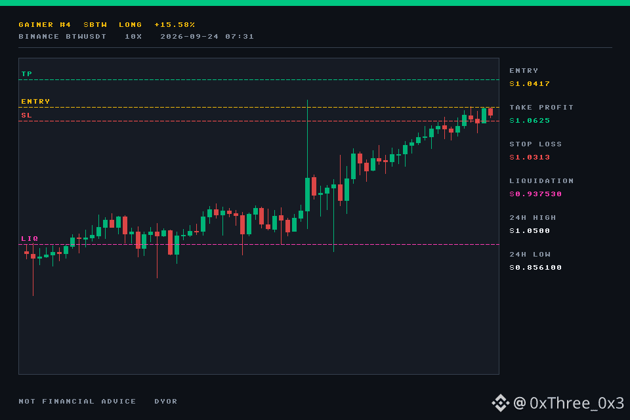The height and width of the screenshot is (420, 630).
Task: Click the LONG position label
Action: pos(130,24)
